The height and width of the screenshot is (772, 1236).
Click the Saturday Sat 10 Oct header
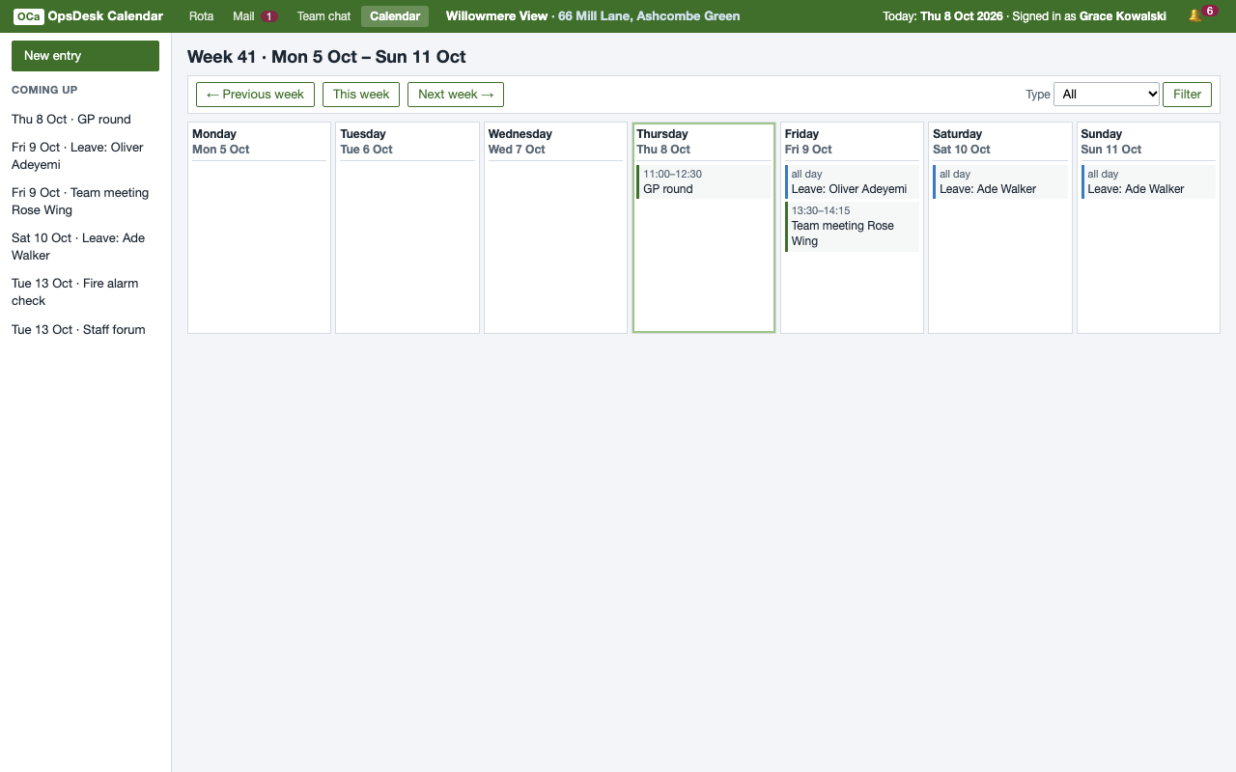click(x=1000, y=142)
